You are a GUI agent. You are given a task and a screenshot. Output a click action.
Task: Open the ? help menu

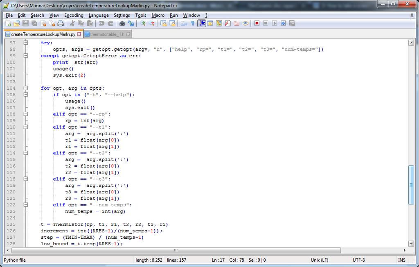click(206, 15)
